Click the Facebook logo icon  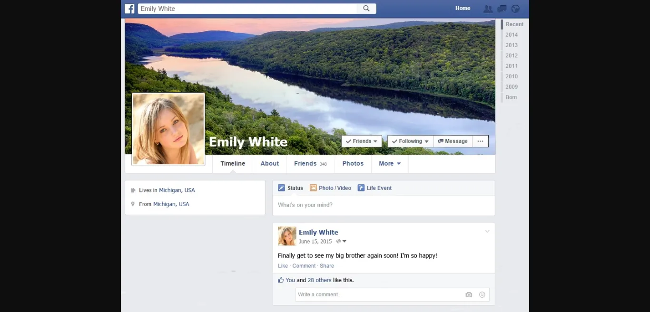point(129,9)
